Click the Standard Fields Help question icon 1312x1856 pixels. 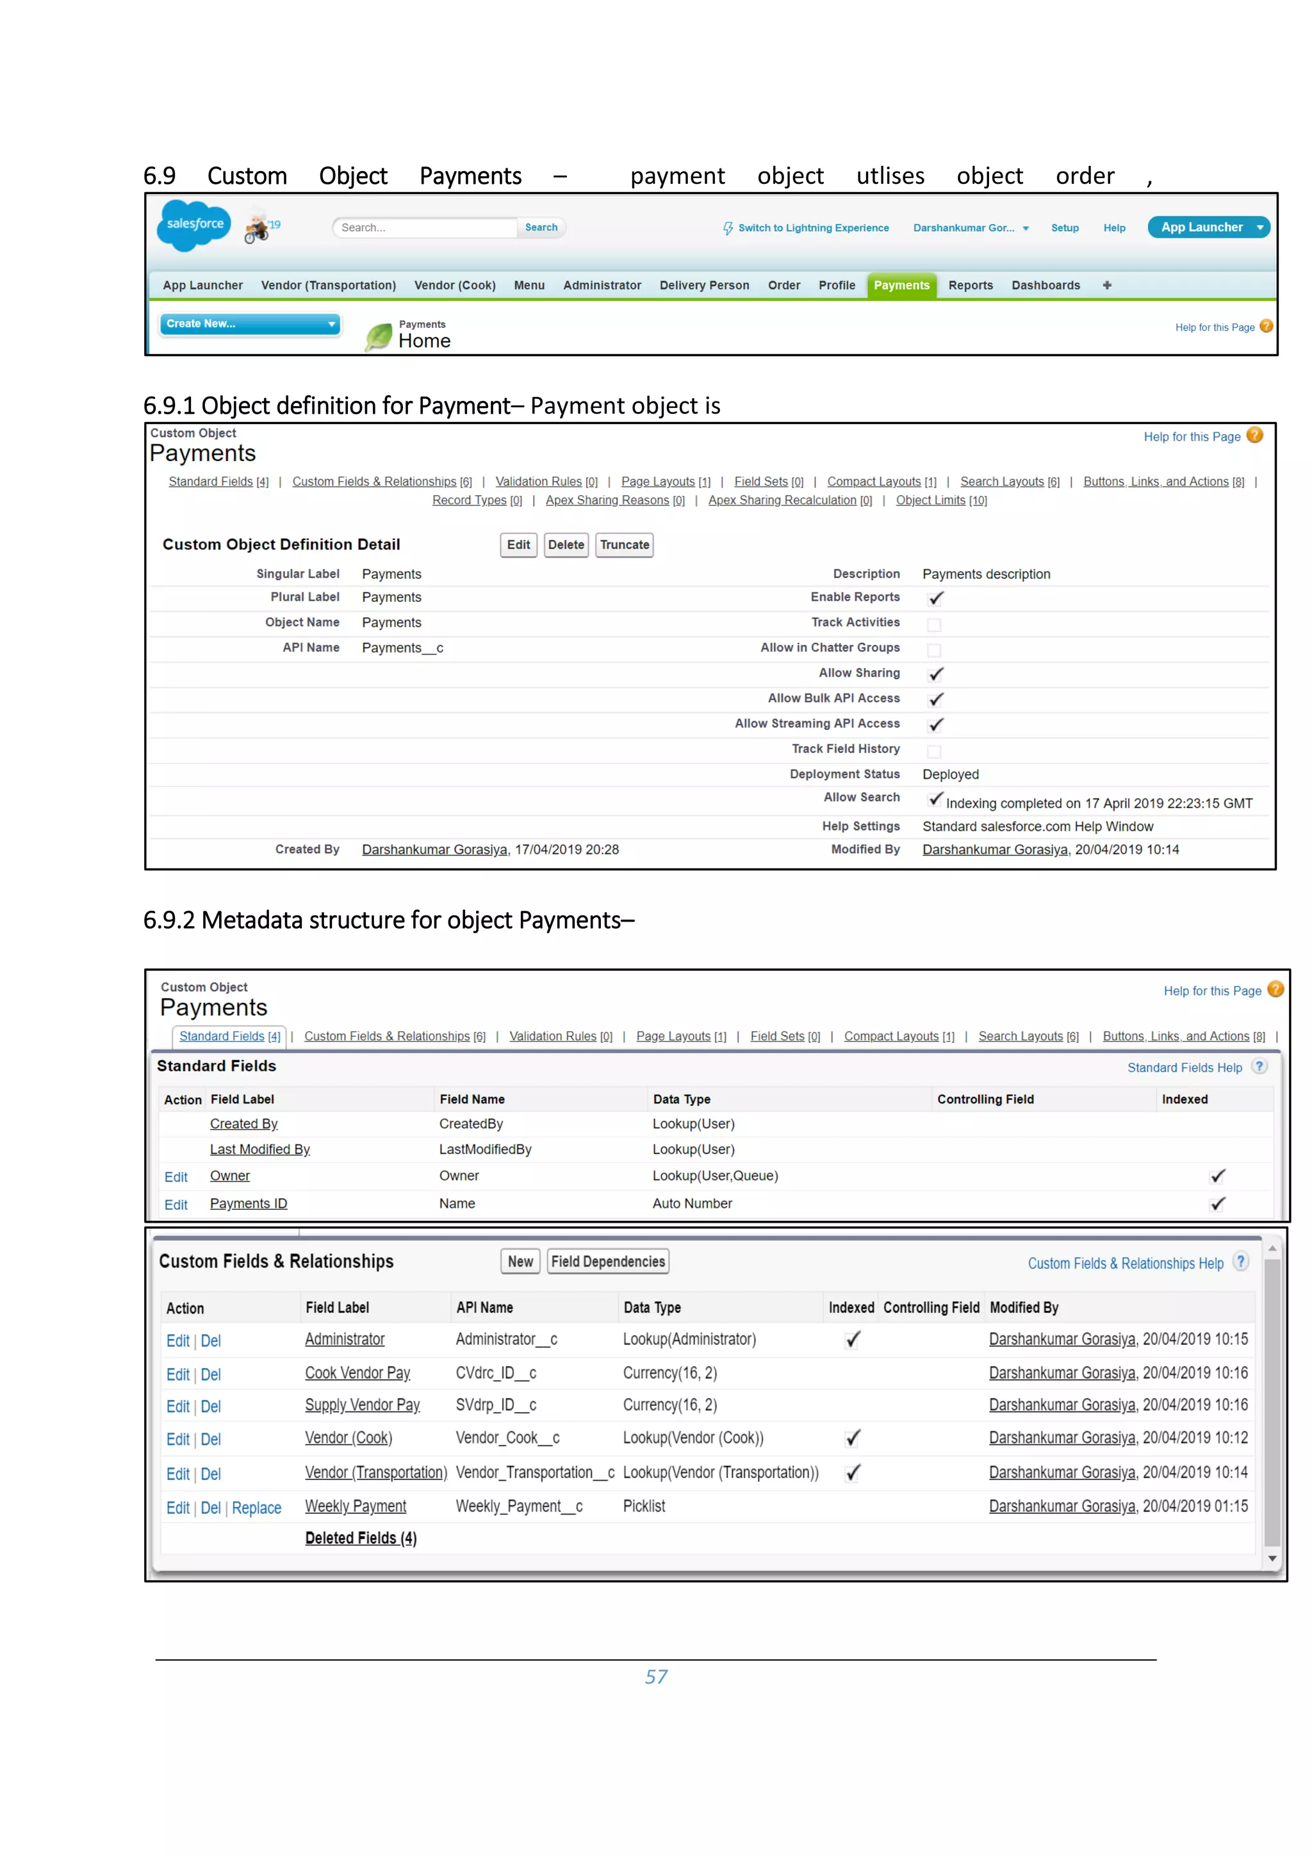pos(1259,1066)
